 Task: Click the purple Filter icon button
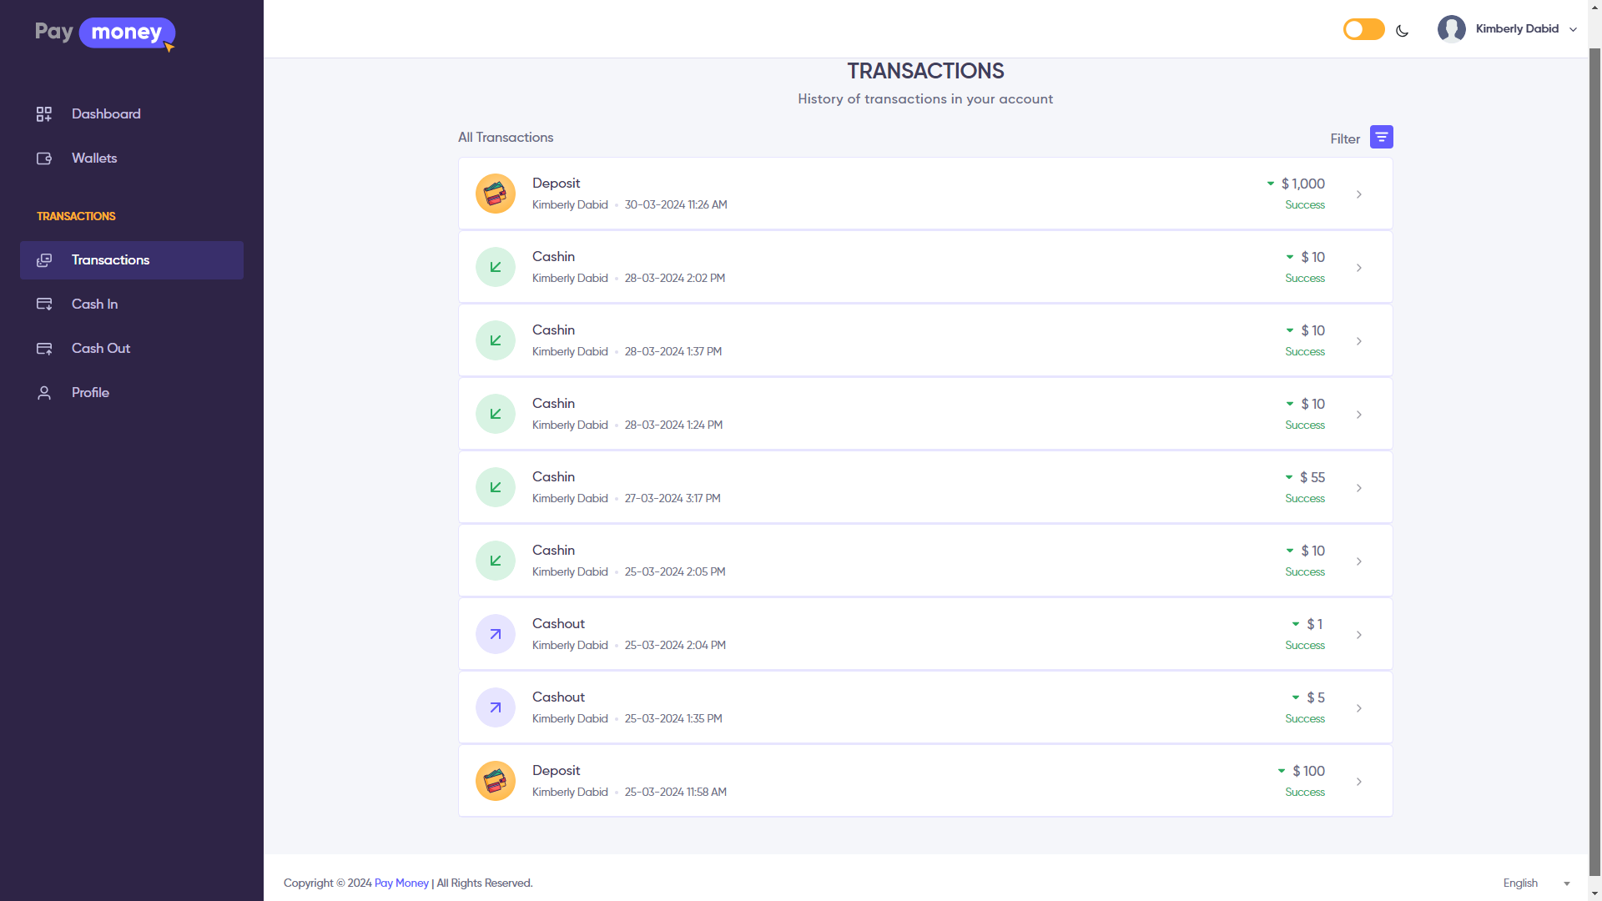(1381, 137)
